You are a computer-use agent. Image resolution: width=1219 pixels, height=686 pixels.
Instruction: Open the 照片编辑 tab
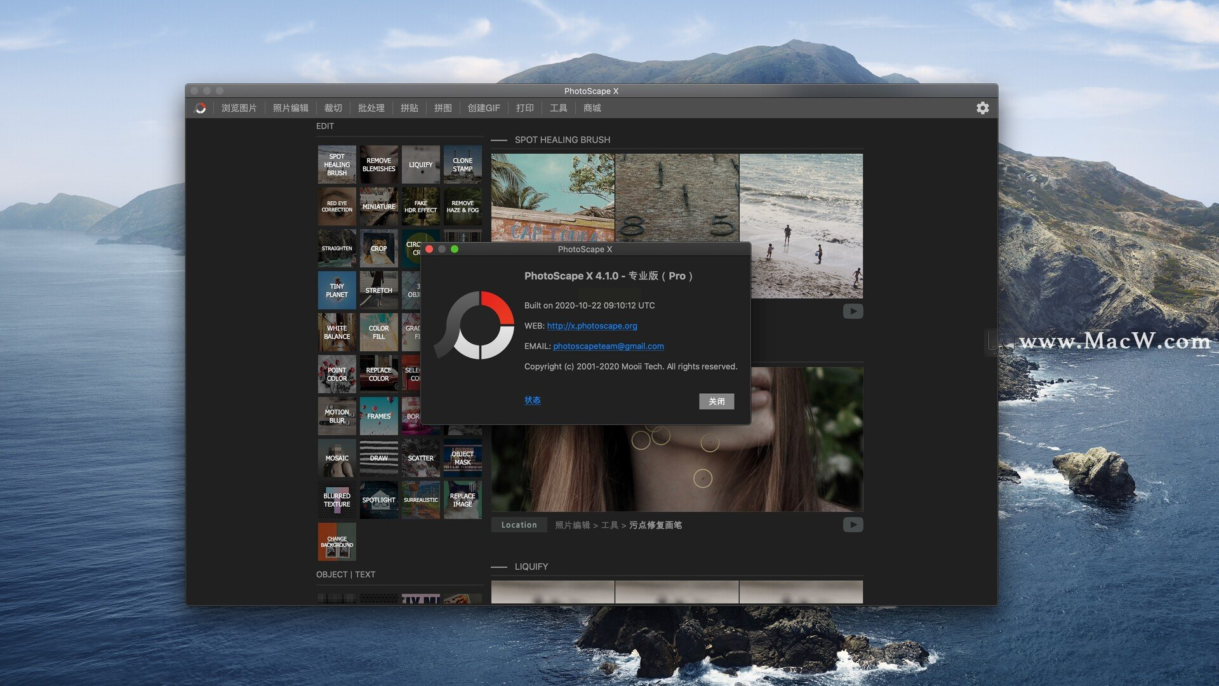290,108
